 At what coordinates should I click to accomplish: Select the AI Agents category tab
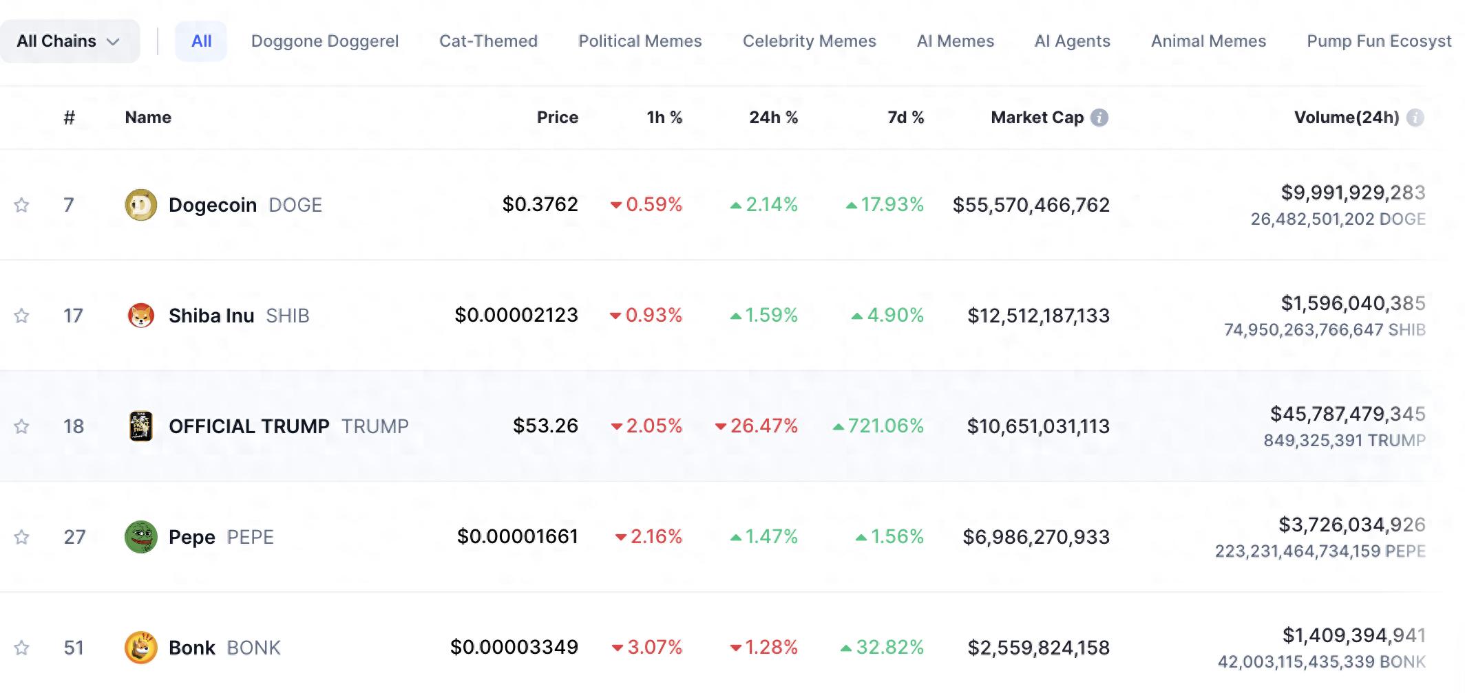point(1072,41)
